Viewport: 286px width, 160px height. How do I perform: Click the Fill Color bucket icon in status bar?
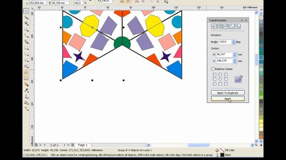(x=217, y=150)
